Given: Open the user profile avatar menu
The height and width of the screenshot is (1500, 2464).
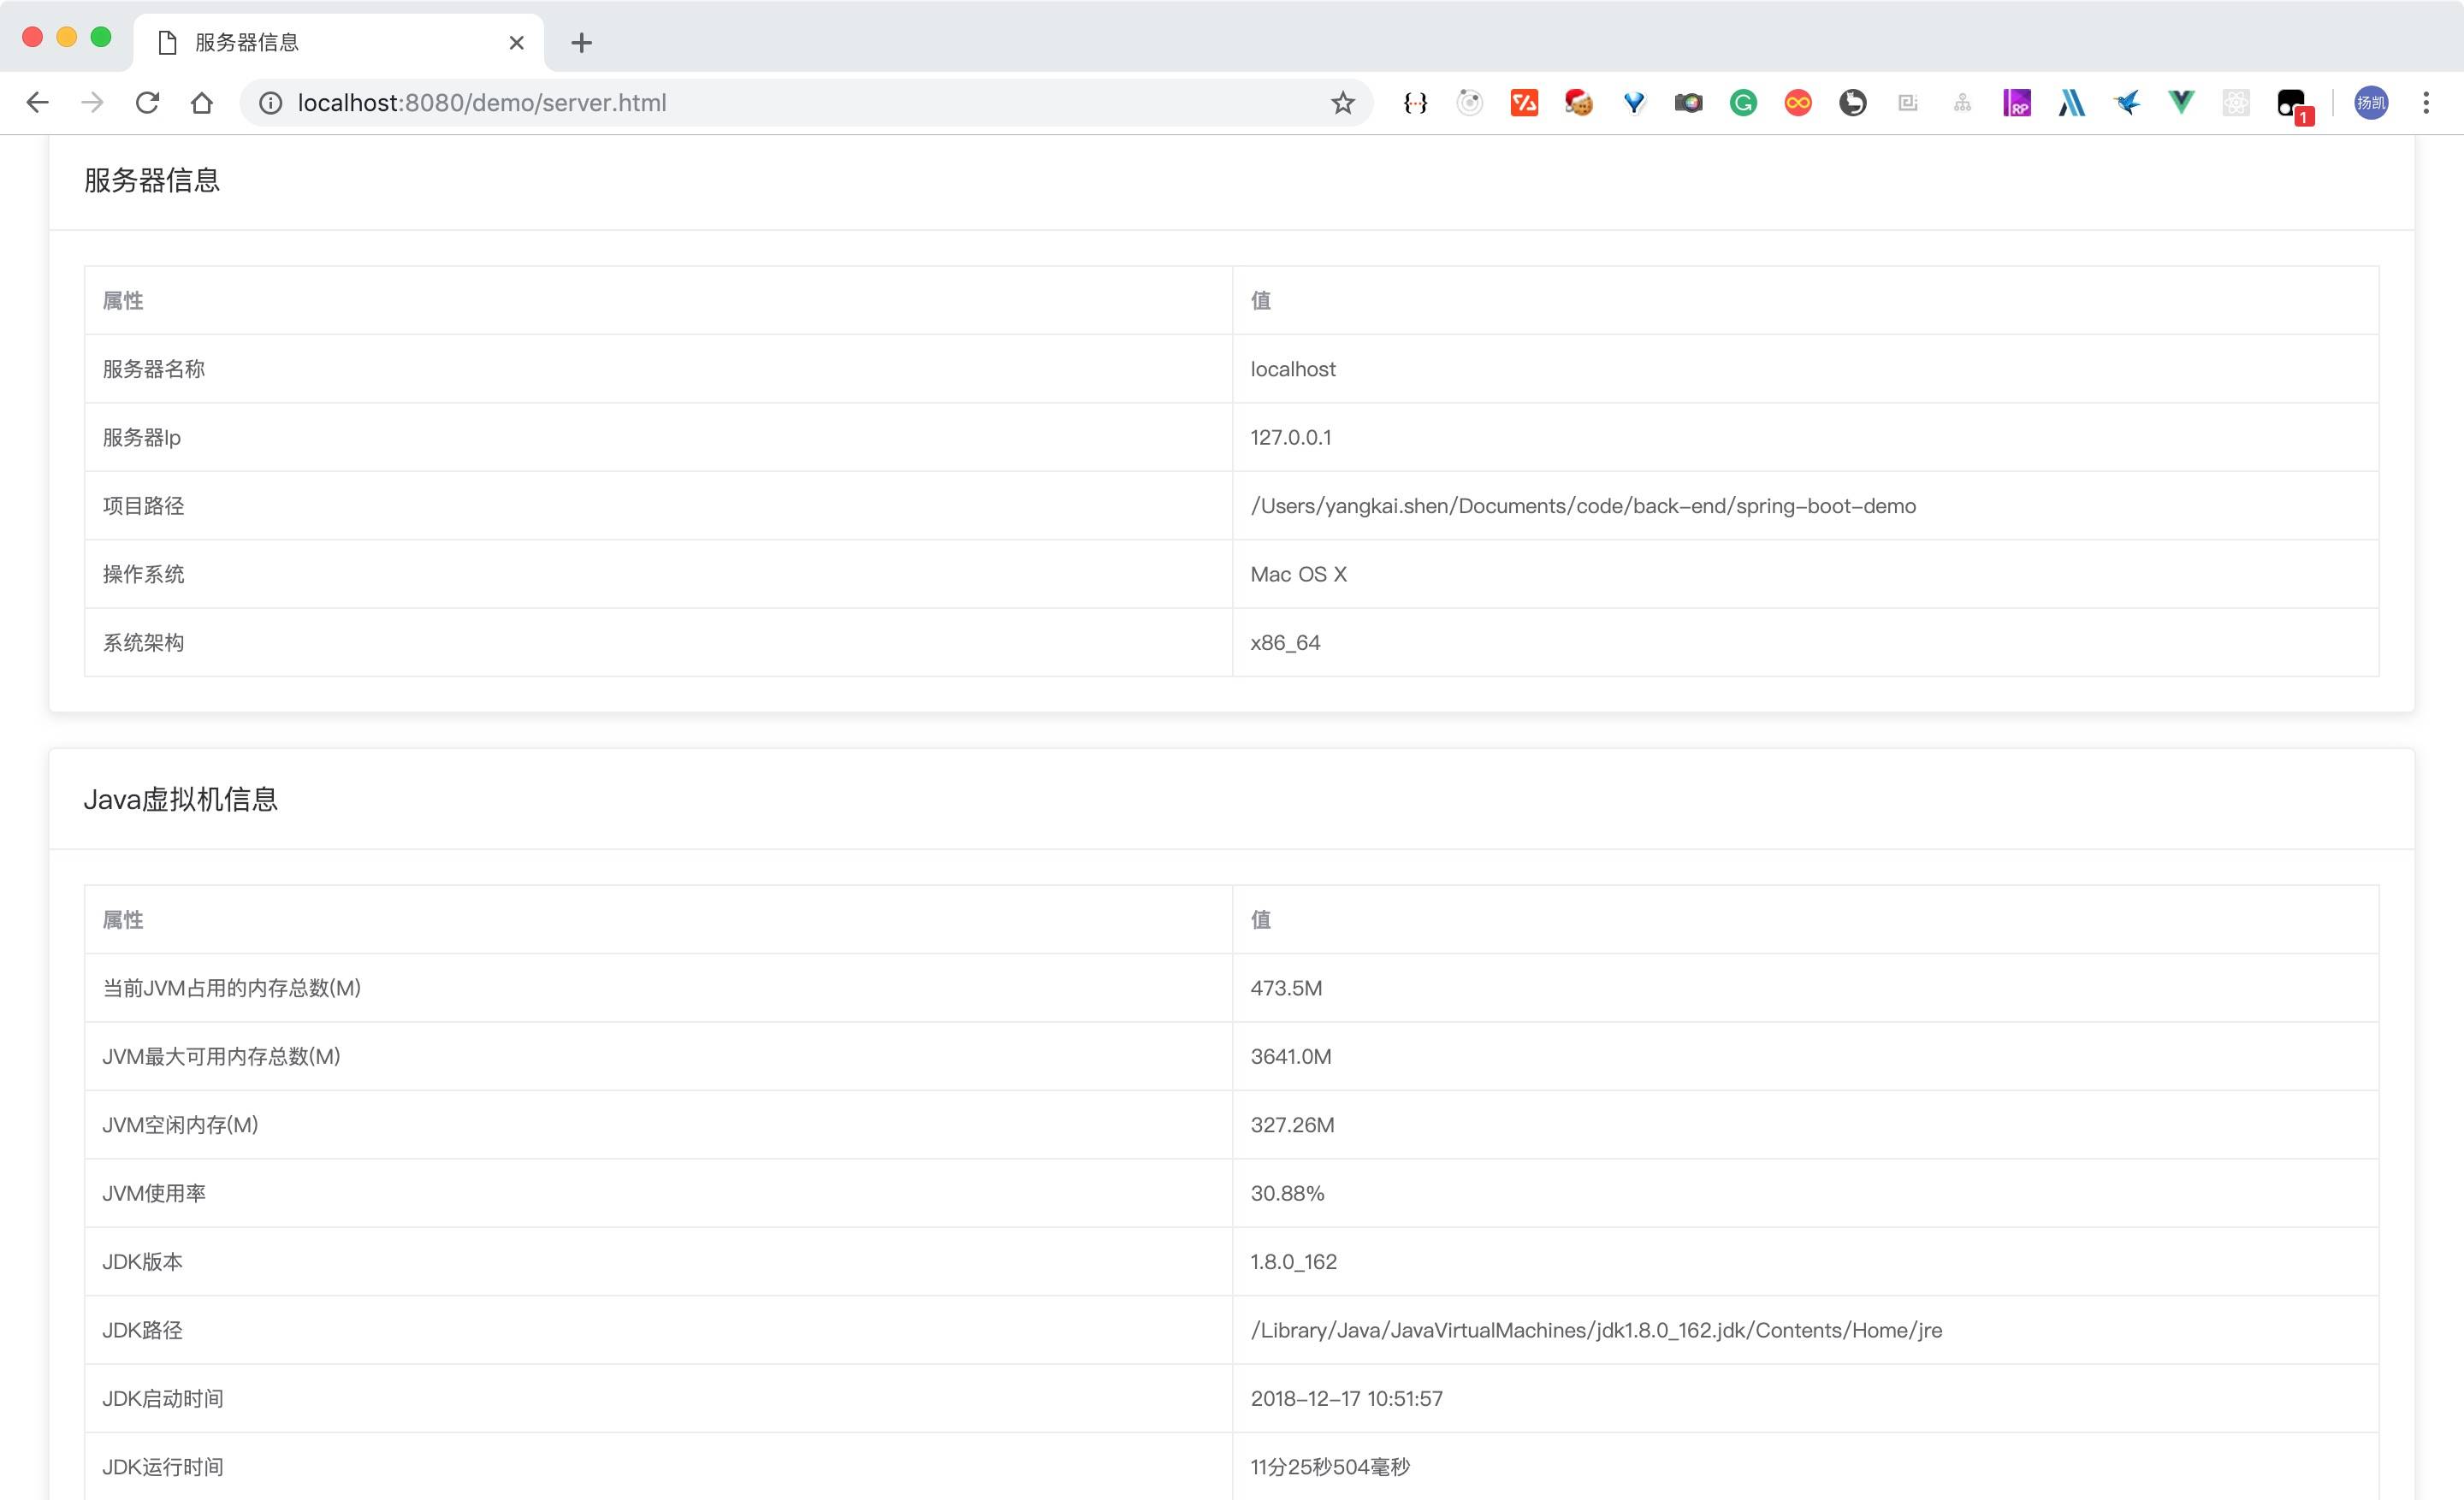Looking at the screenshot, I should point(2370,103).
